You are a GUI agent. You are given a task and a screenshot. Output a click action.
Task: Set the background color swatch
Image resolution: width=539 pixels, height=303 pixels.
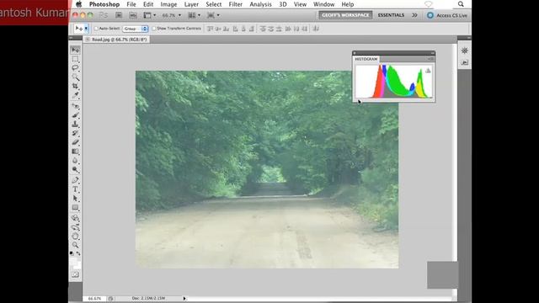pyautogui.click(x=77, y=266)
